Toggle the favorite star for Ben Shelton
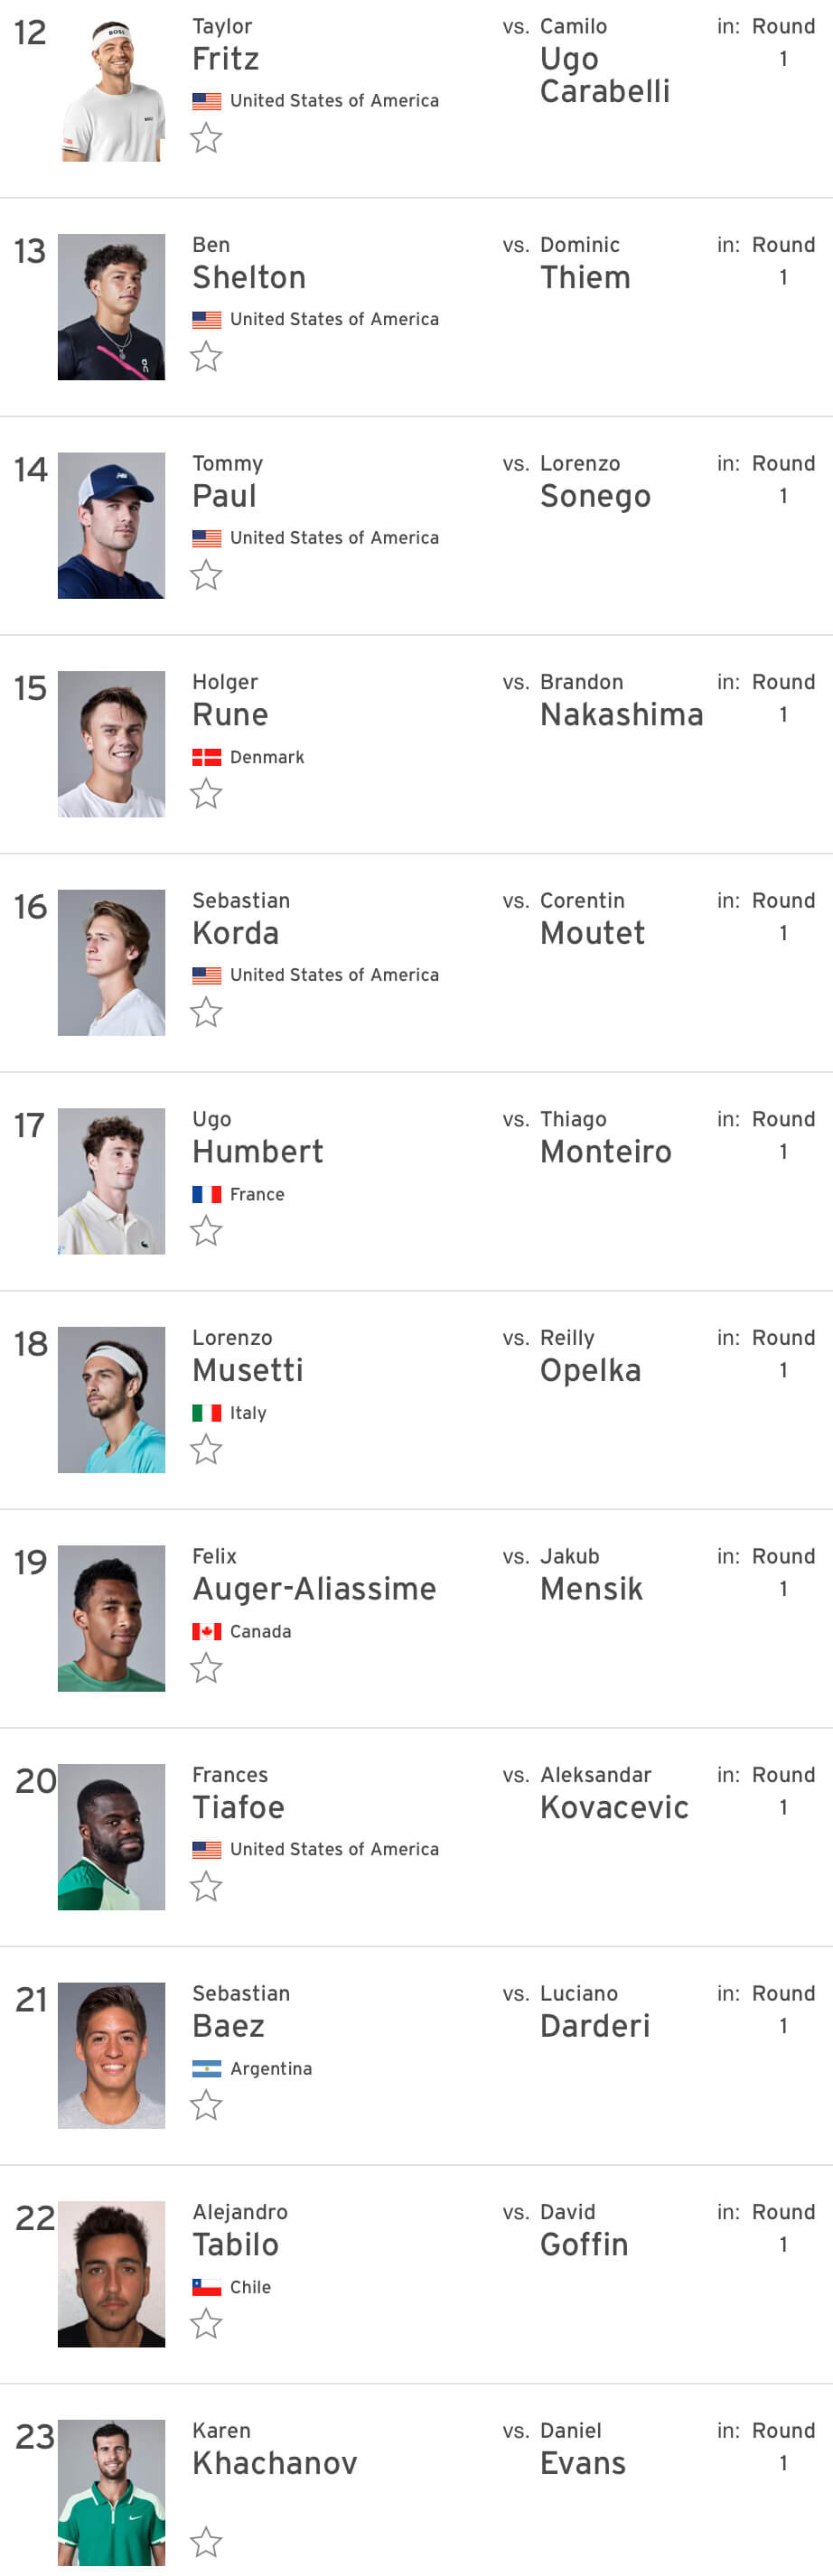 (x=206, y=357)
